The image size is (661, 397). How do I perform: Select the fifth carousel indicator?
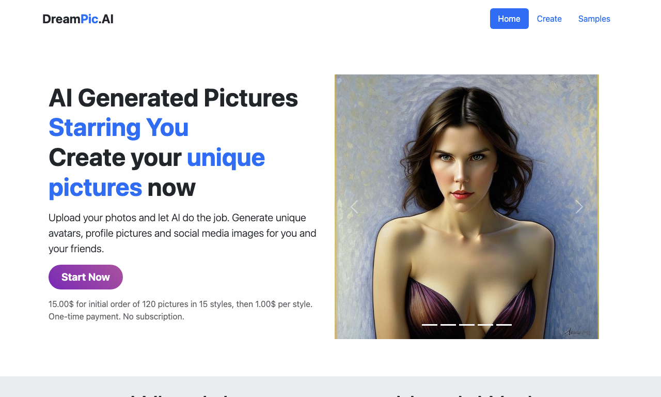click(x=504, y=325)
